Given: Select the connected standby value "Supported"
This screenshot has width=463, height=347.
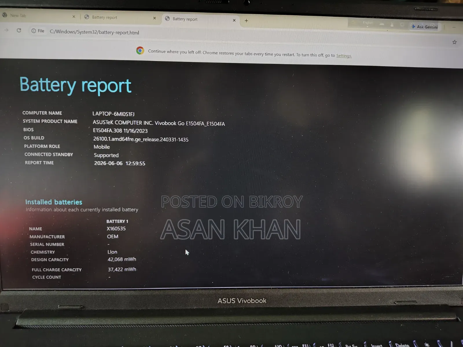Looking at the screenshot, I should coord(106,155).
